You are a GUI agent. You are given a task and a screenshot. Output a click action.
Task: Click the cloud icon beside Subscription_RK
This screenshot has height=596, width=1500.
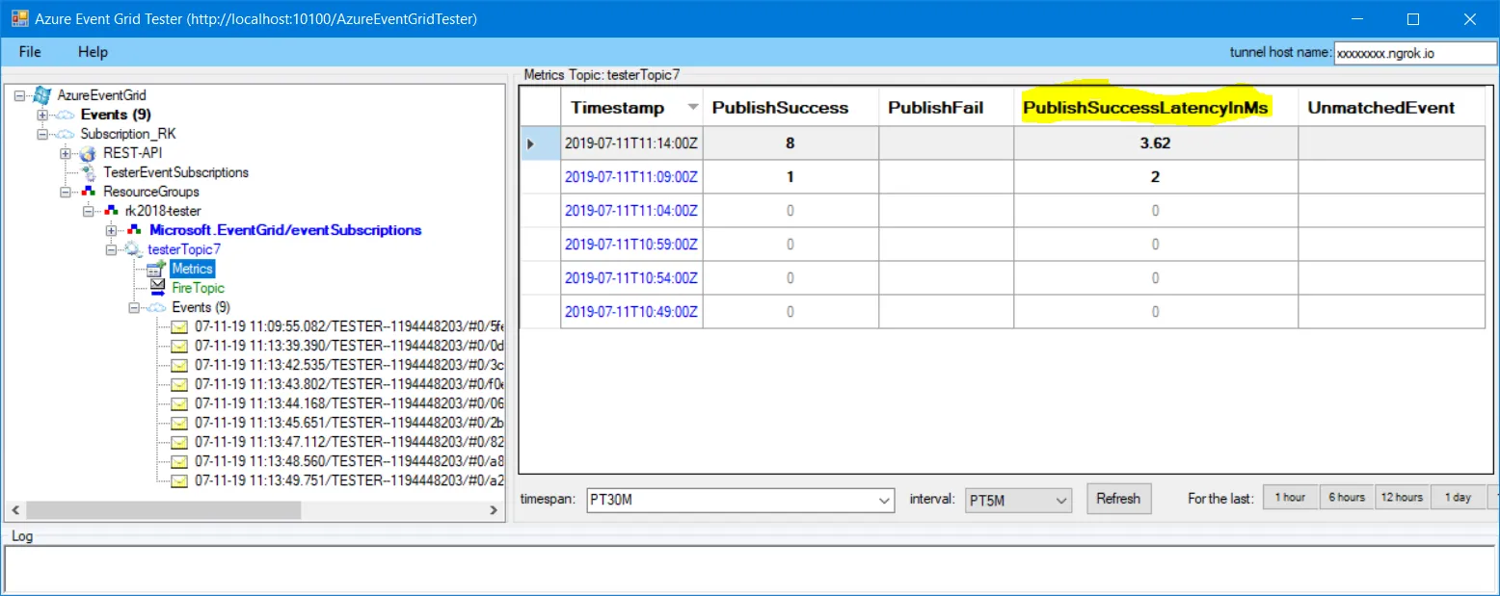click(x=65, y=134)
